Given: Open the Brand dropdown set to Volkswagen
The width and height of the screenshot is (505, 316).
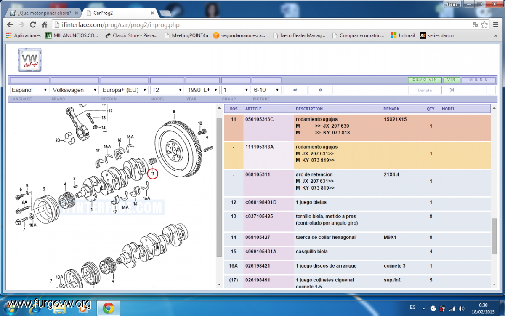Looking at the screenshot, I should pos(75,90).
